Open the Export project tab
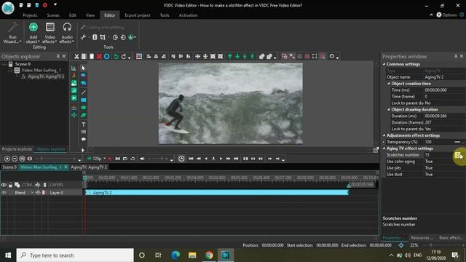The width and height of the screenshot is (466, 262). 138,15
